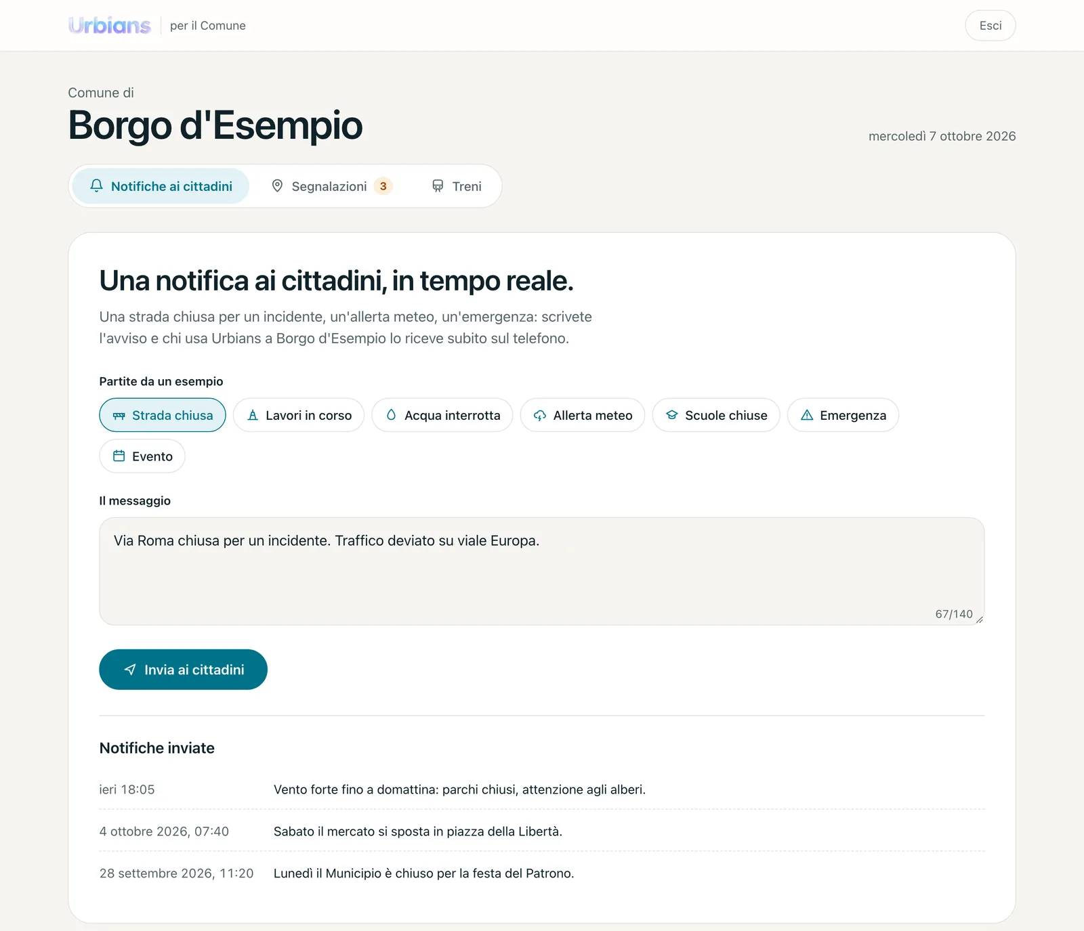The width and height of the screenshot is (1084, 931).
Task: Choose the Scuole chiuse example
Action: [x=716, y=415]
